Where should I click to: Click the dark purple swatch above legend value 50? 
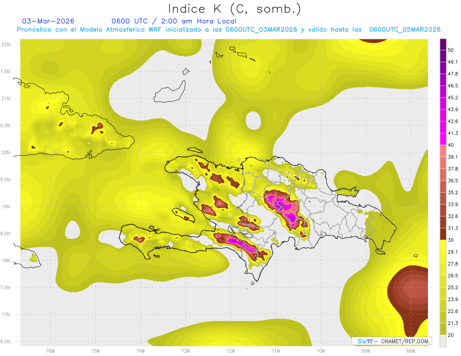tap(443, 44)
